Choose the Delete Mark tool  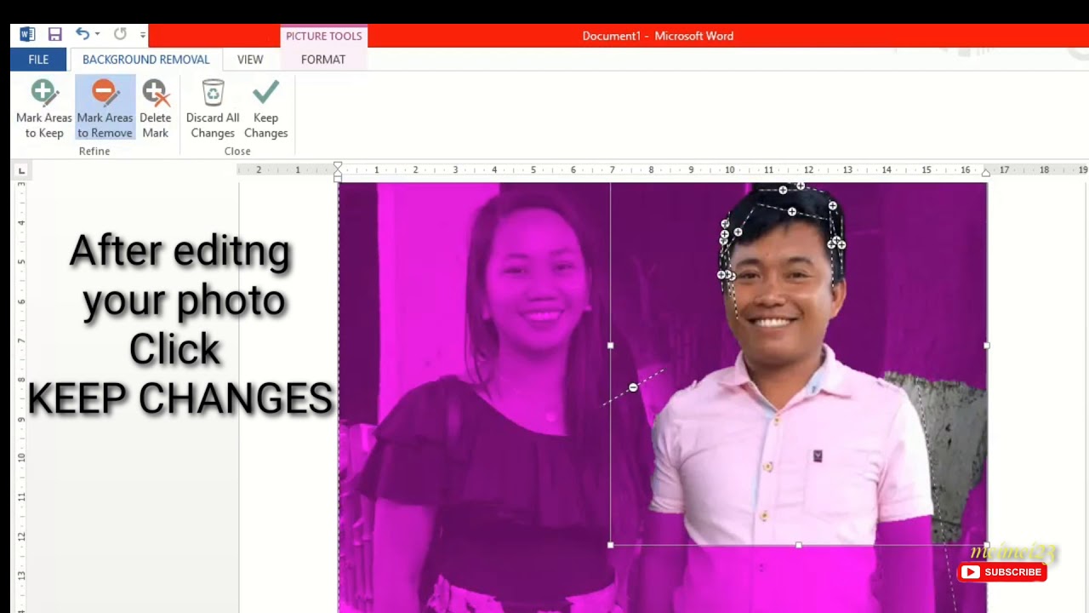pyautogui.click(x=155, y=109)
